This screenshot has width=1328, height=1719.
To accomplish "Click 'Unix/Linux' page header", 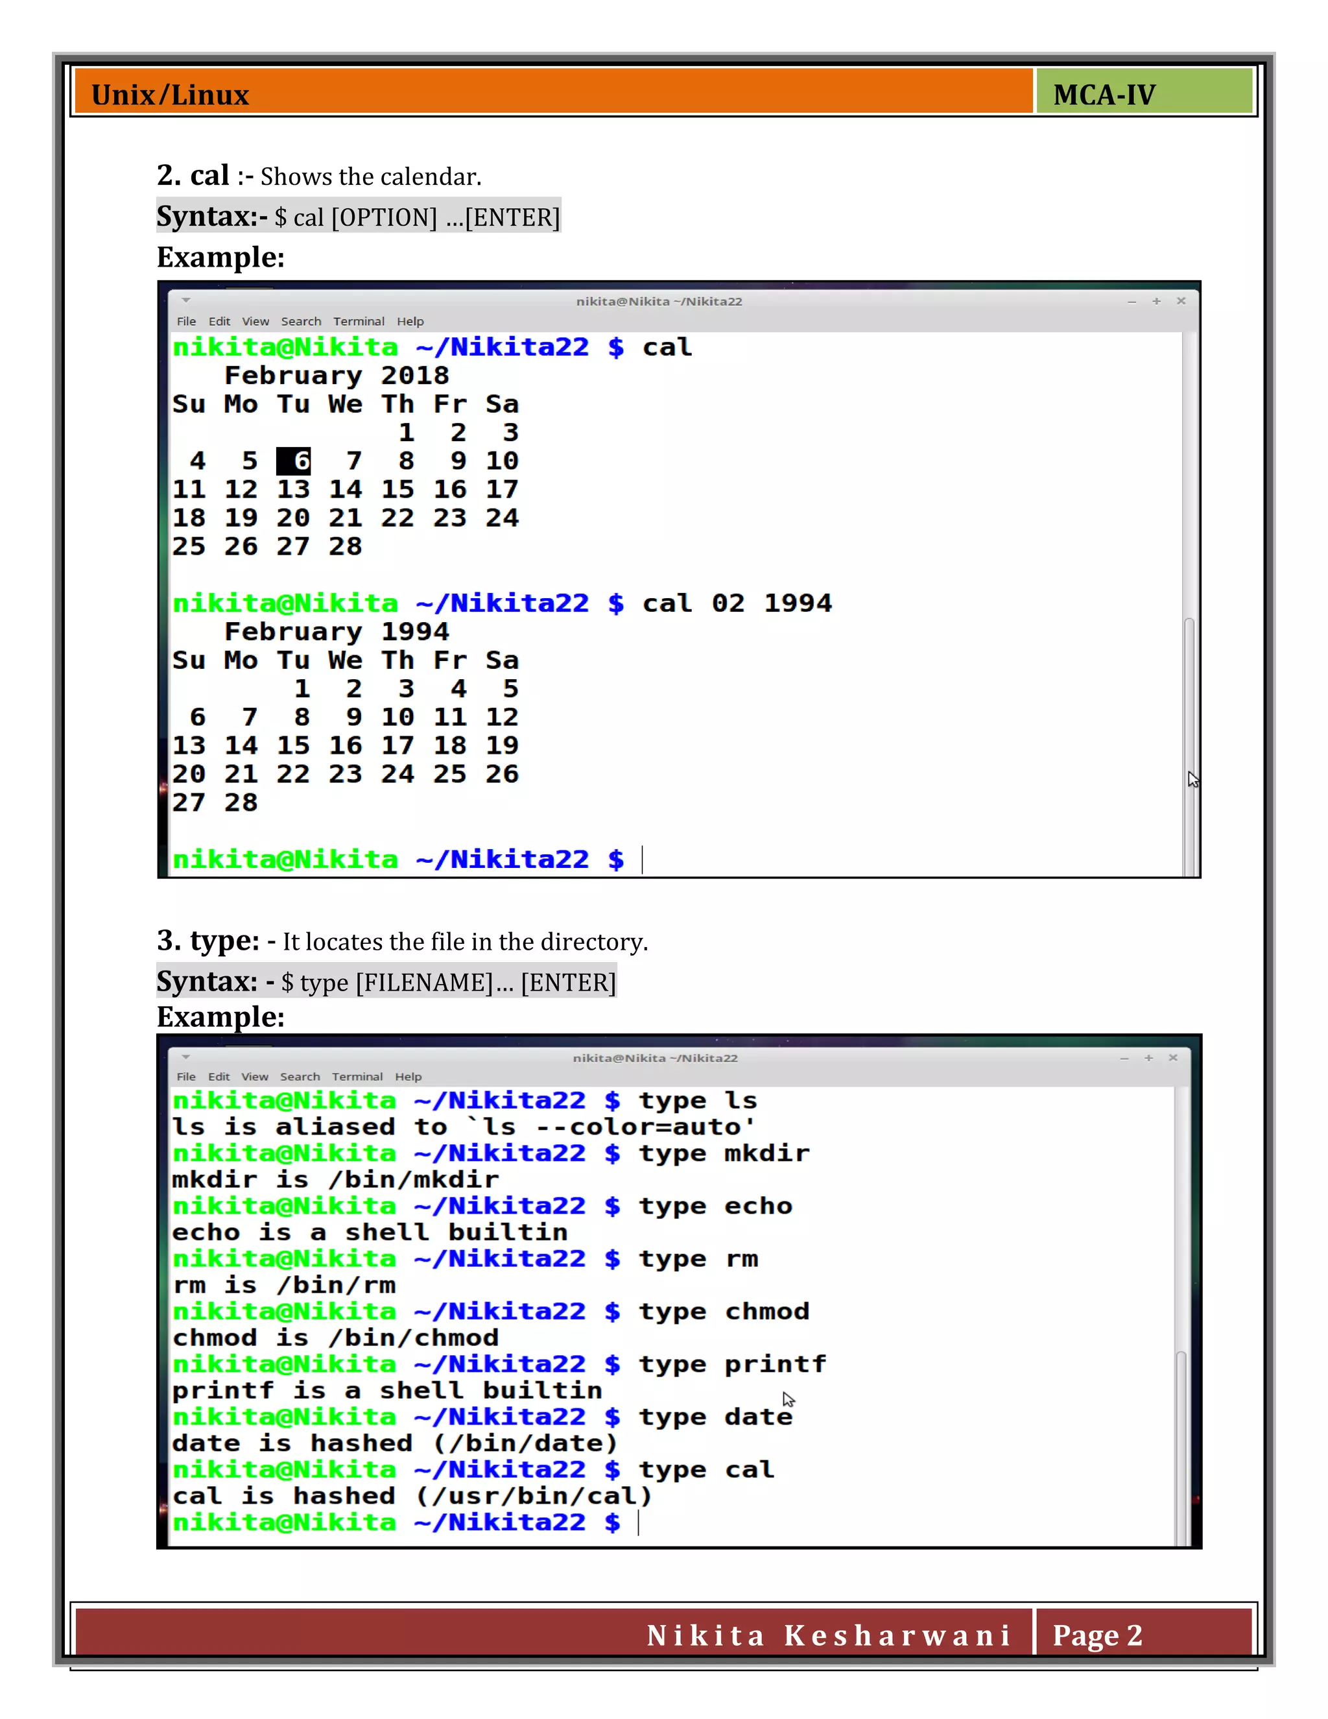I will pyautogui.click(x=170, y=95).
